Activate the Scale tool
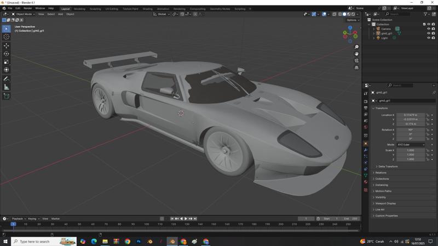 pos(7,62)
